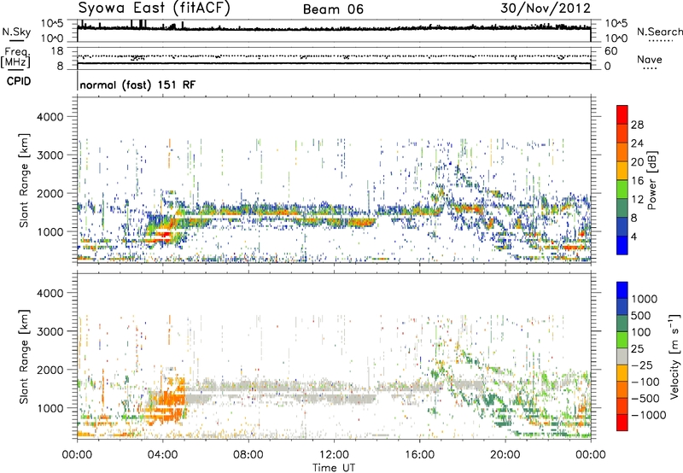The image size is (683, 473).
Task: Select the "08:00" time tick label
Action: tap(248, 455)
